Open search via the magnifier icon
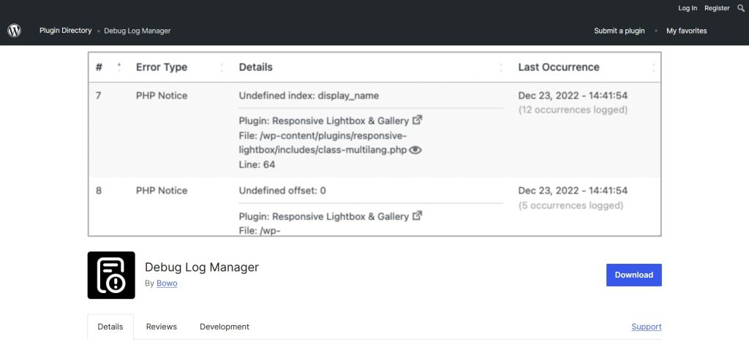Viewport: 749px width, 350px height. [x=741, y=8]
